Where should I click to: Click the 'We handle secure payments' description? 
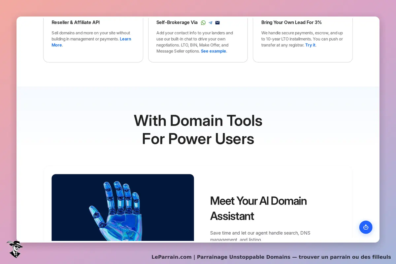pos(302,39)
